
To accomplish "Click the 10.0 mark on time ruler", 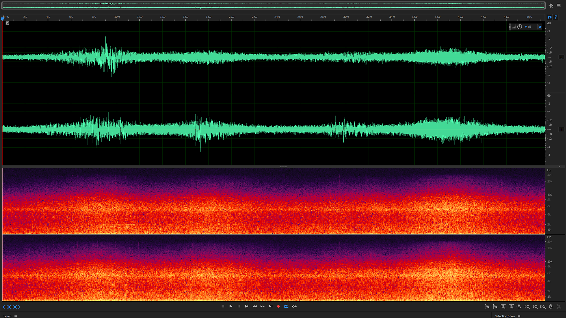I will [x=117, y=17].
